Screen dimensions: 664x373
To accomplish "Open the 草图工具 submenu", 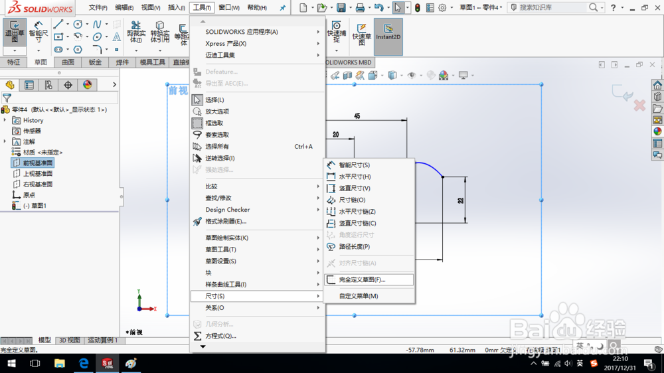I will [258, 250].
